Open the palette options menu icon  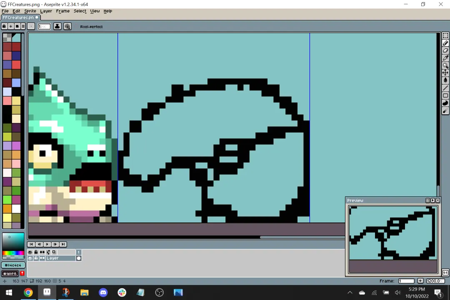click(23, 26)
